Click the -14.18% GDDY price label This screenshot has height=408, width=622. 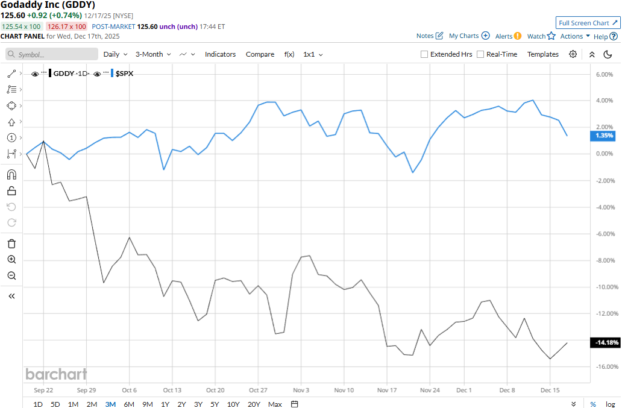[605, 342]
